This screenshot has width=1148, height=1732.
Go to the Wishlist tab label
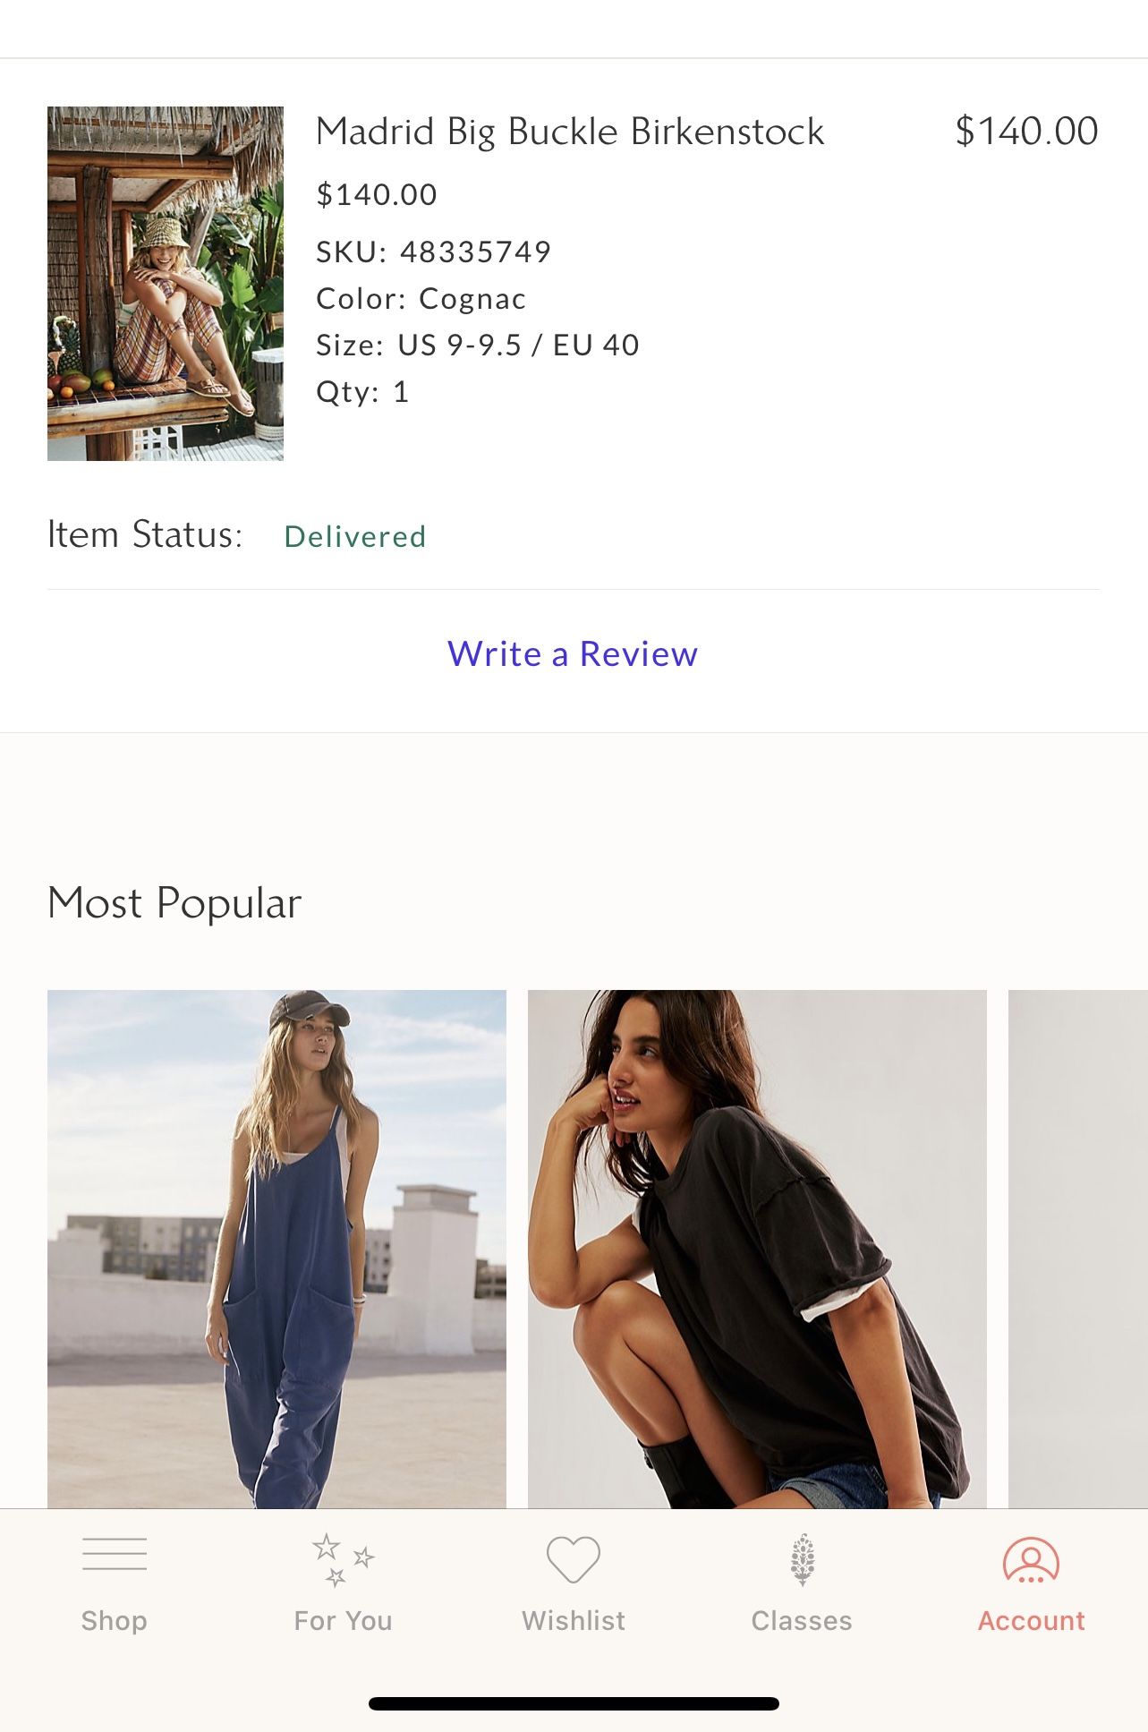click(573, 1620)
